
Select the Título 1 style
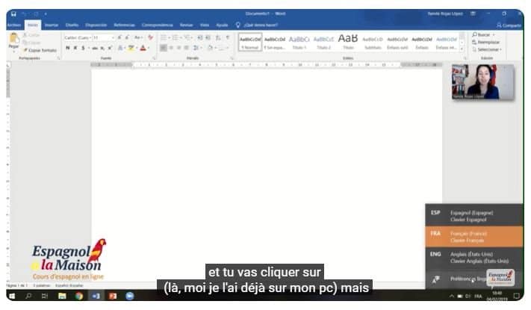299,42
